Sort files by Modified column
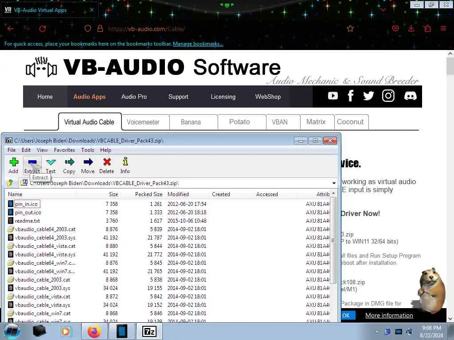Screen dimensions: 454x340 pyautogui.click(x=187, y=194)
